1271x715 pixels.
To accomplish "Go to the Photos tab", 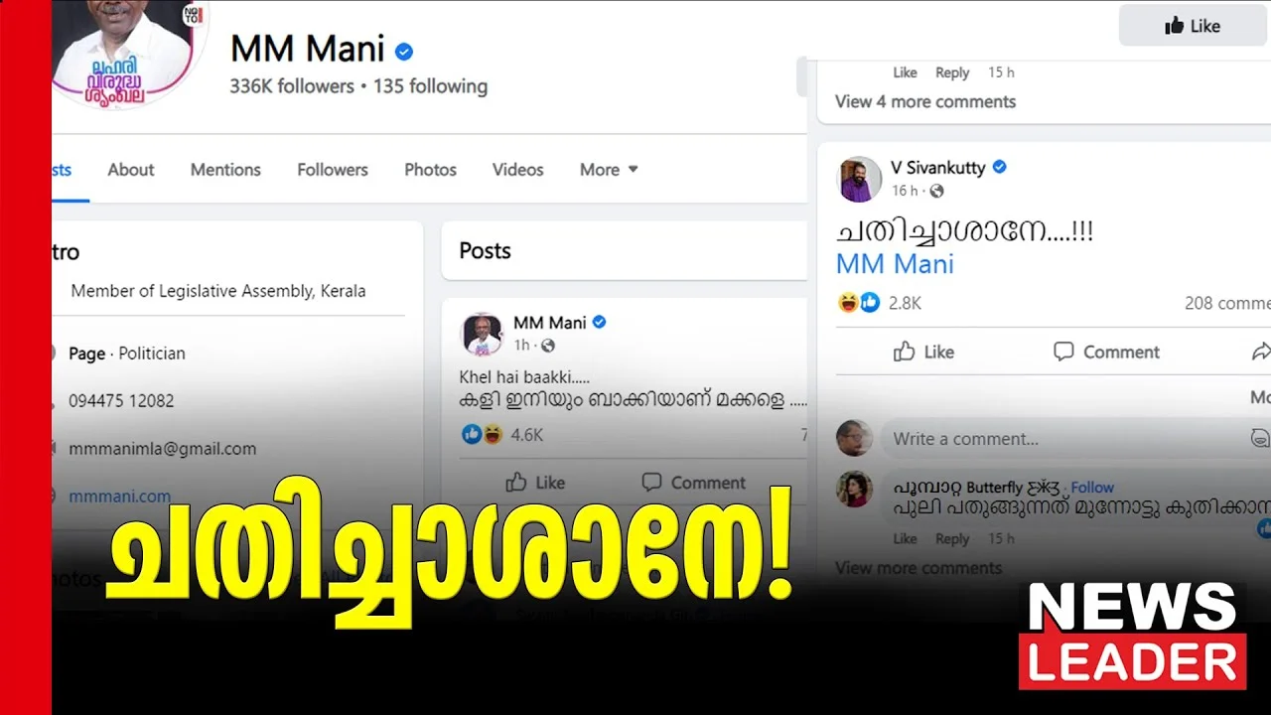I will point(430,170).
